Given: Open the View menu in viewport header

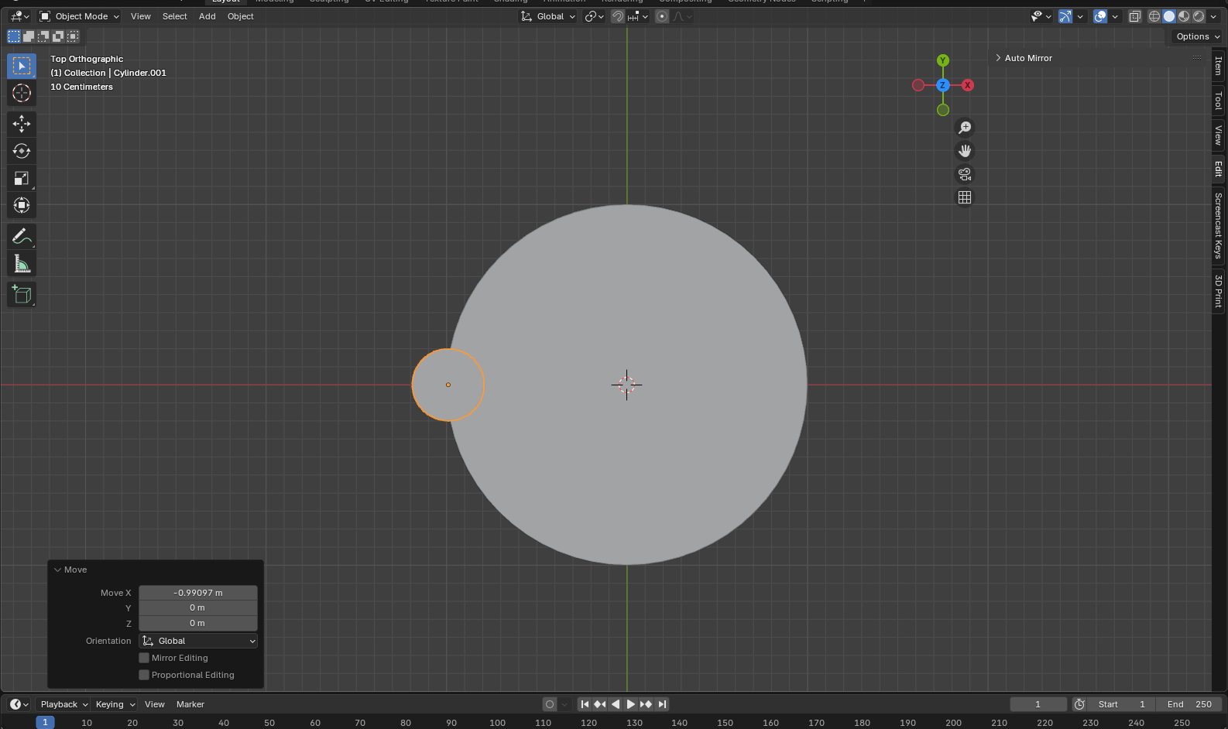Looking at the screenshot, I should (141, 16).
